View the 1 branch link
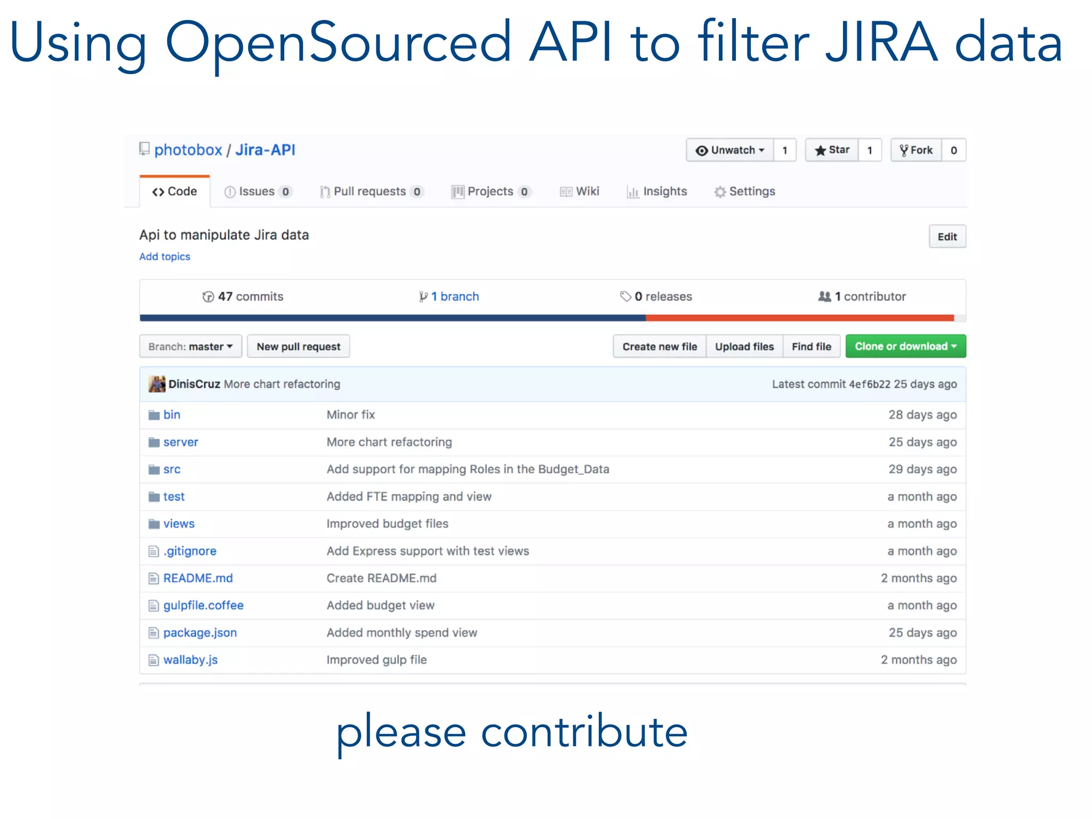 point(449,296)
